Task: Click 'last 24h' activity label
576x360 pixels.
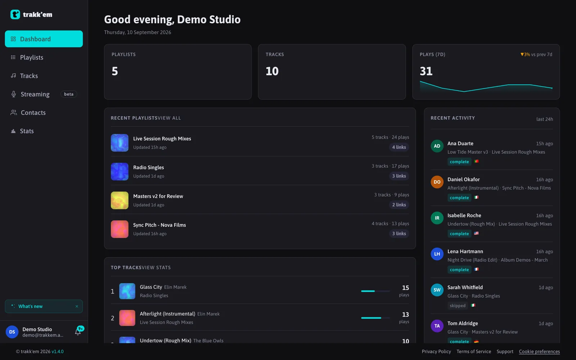Action: [544, 119]
